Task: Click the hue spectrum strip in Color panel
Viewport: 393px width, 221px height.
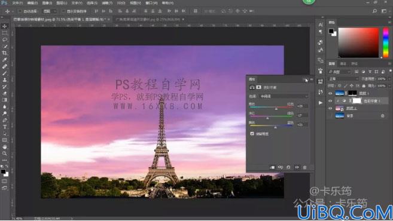Action: point(386,42)
